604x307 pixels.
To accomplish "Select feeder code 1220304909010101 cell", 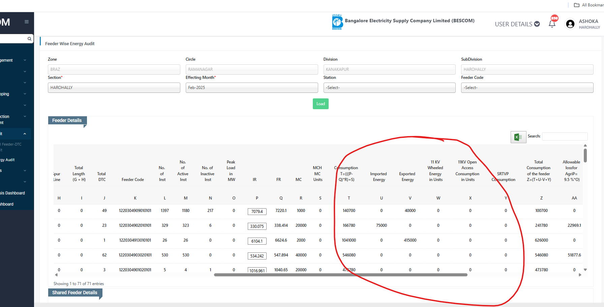I will click(x=135, y=211).
